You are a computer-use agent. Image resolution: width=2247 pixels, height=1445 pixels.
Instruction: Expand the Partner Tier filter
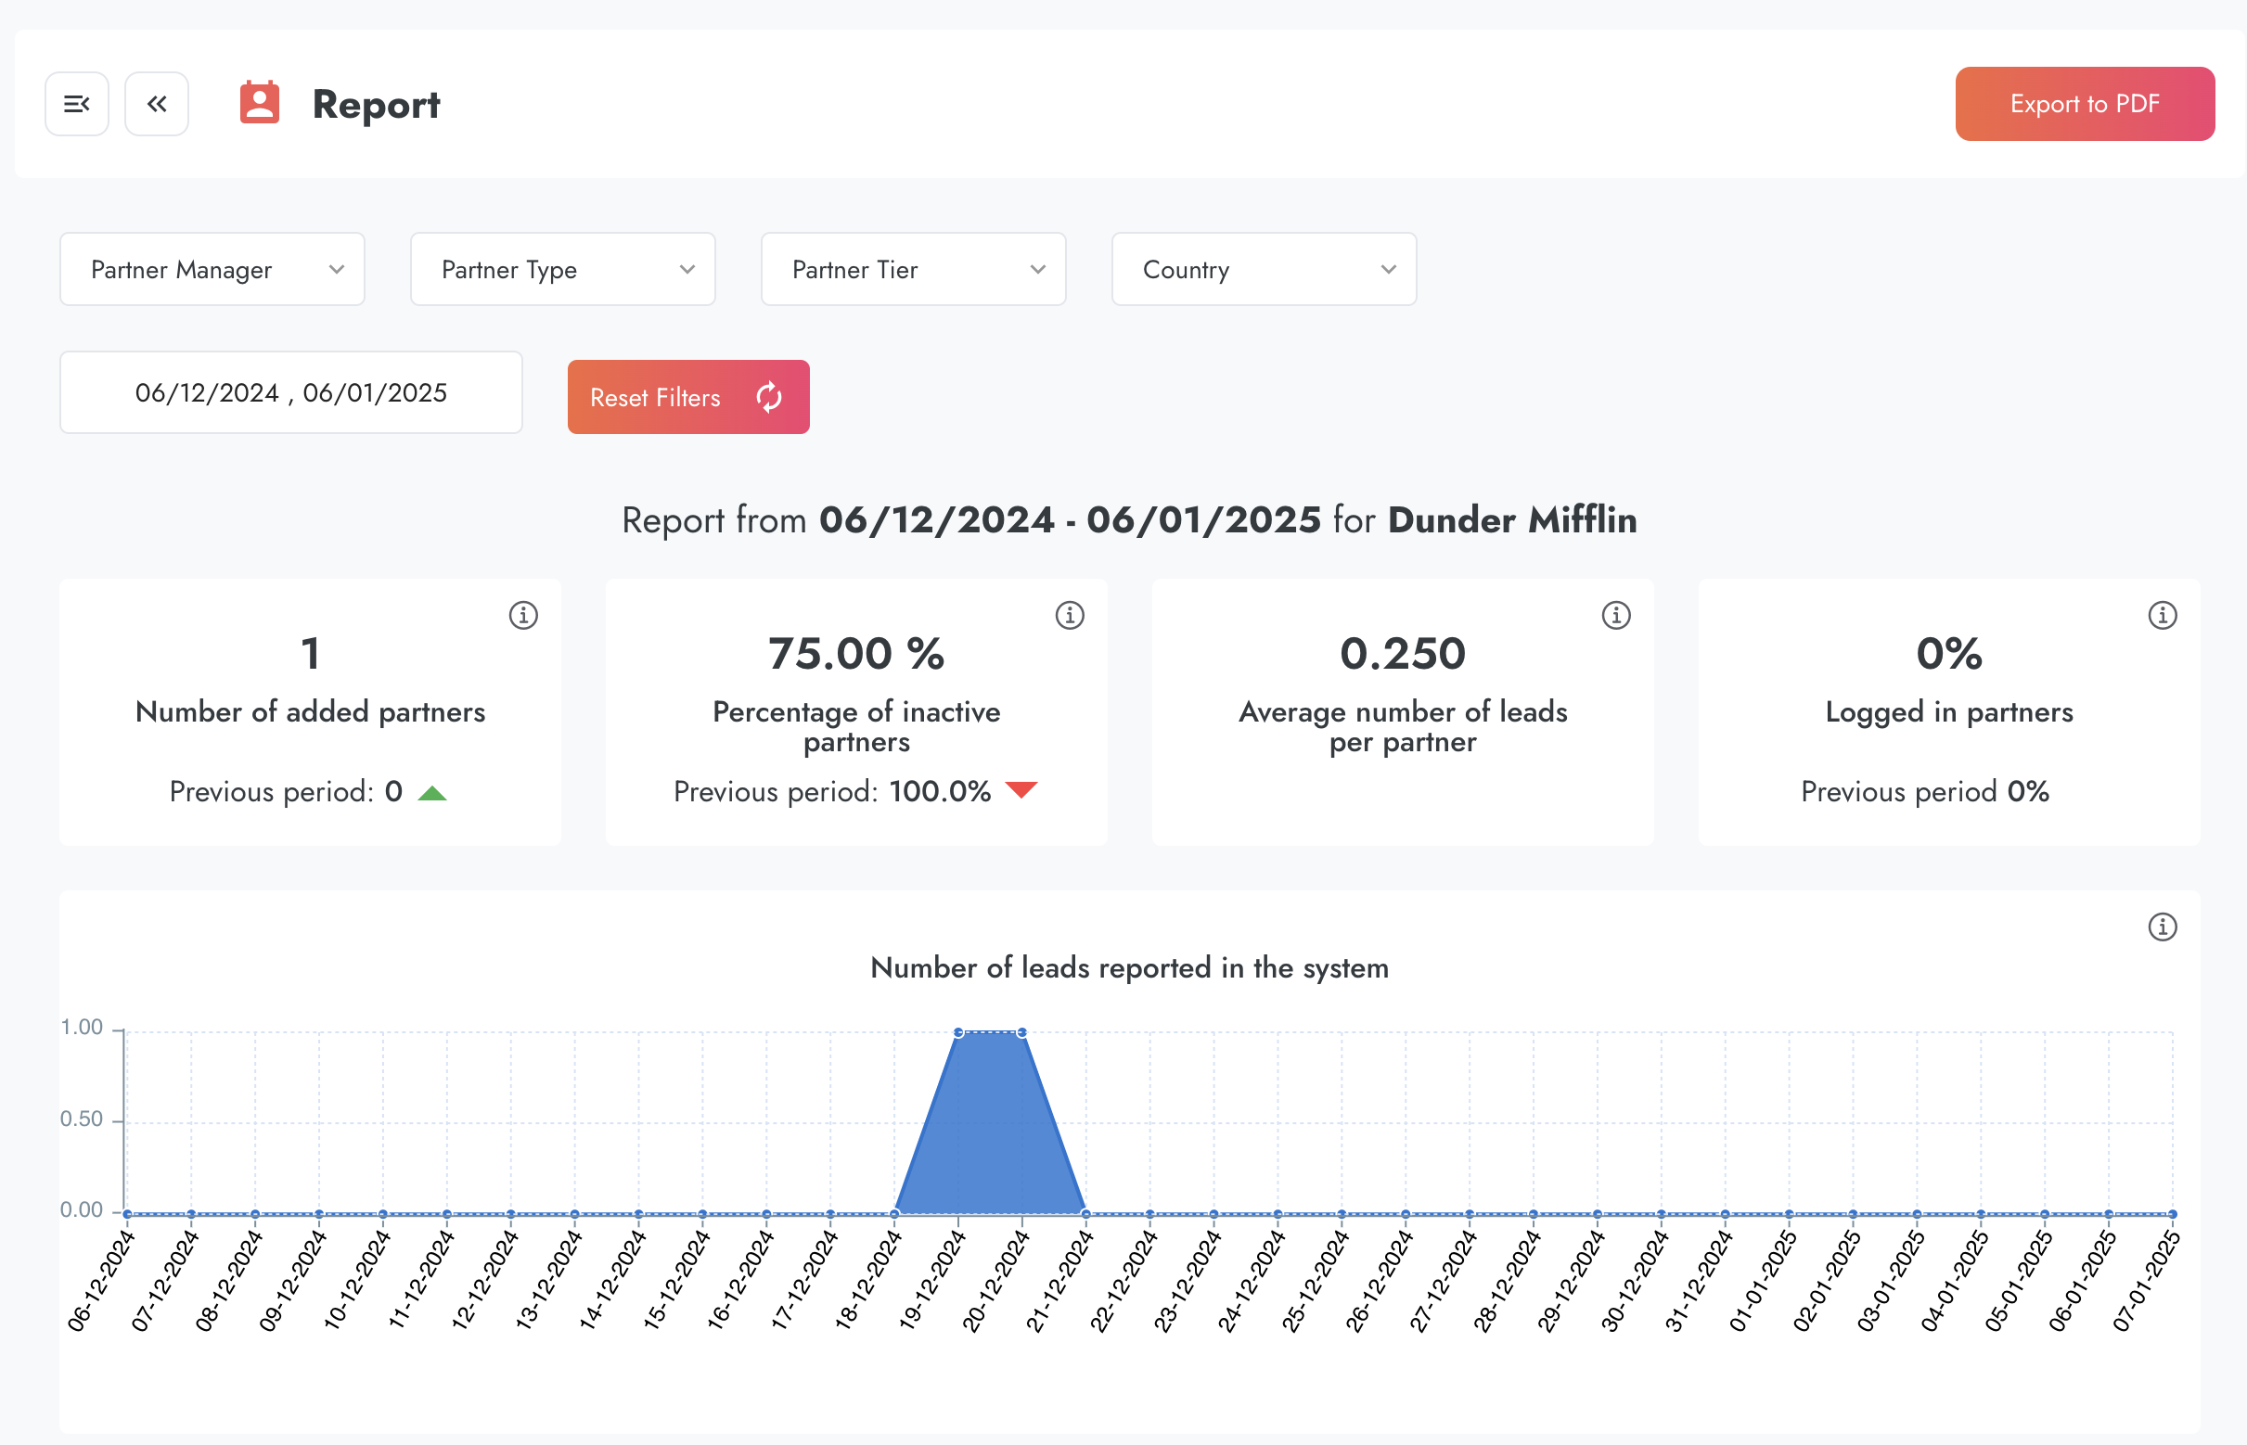913,269
